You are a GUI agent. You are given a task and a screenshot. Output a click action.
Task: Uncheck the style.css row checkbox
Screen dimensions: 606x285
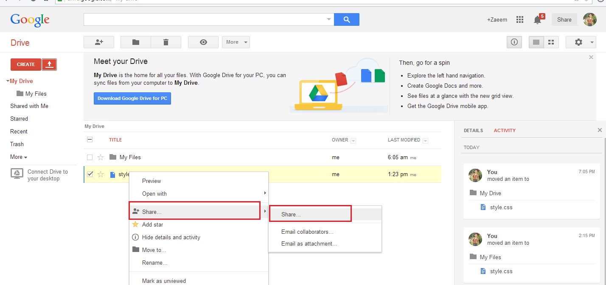pos(90,174)
